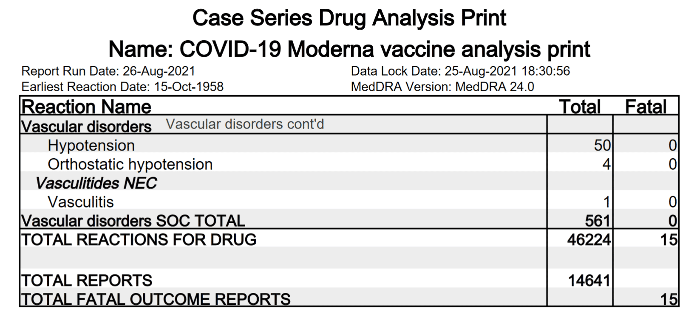Screen dimensions: 697x320
Task: Click the TOTAL FATAL OUTCOME REPORTS label
Action: click(156, 299)
